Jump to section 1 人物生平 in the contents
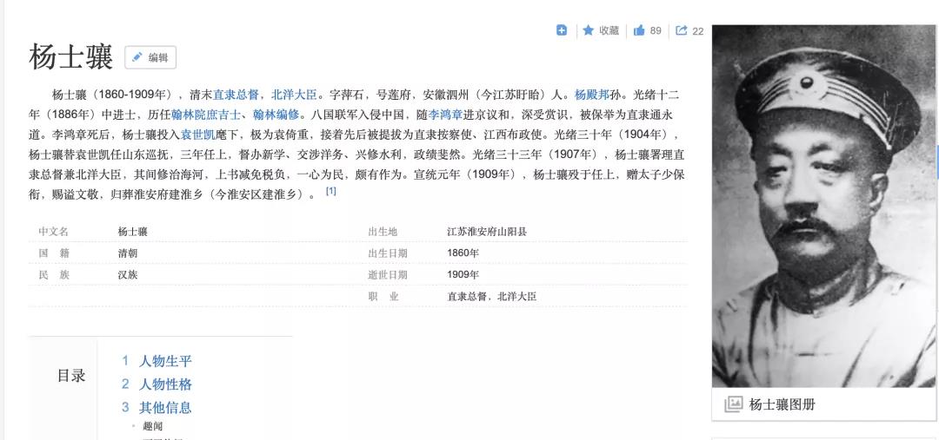This screenshot has height=440, width=939. tap(164, 361)
